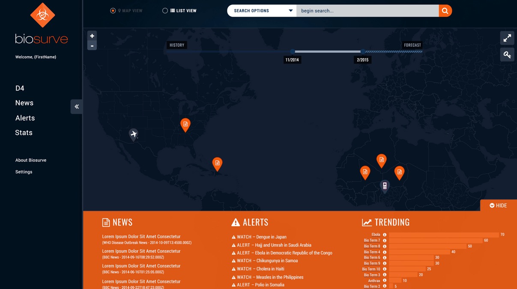Open the Measles in the Philippines watch
The width and height of the screenshot is (517, 289).
click(x=268, y=277)
